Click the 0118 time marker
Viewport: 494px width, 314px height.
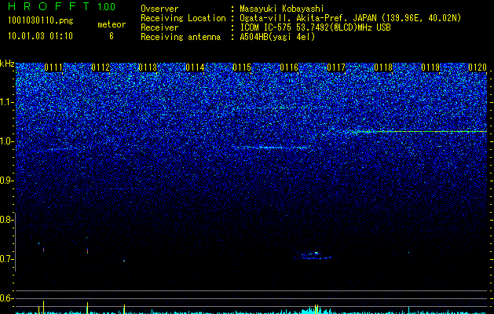[383, 68]
